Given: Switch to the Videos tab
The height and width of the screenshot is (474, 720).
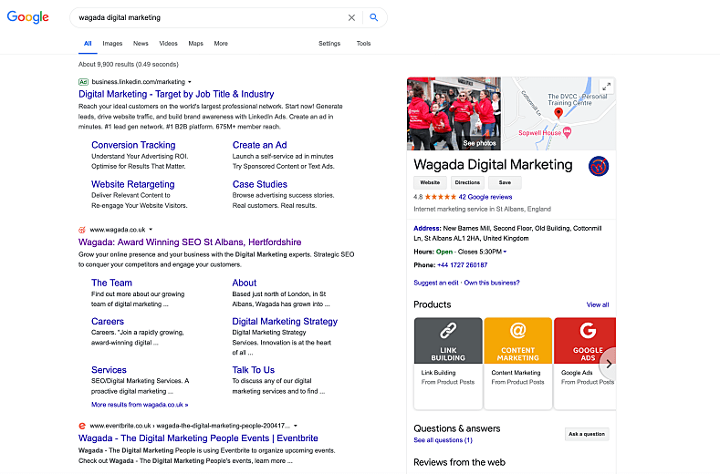Looking at the screenshot, I should point(169,43).
